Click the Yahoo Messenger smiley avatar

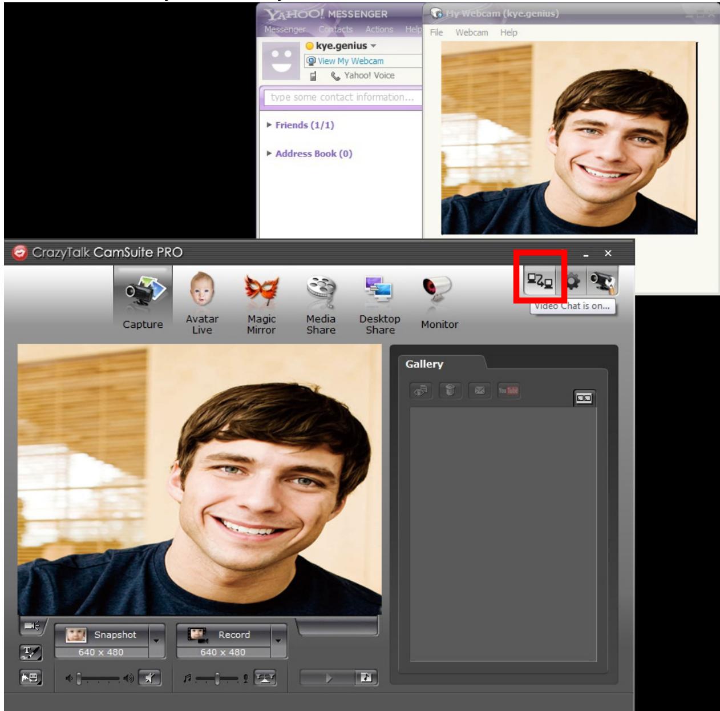pyautogui.click(x=281, y=61)
